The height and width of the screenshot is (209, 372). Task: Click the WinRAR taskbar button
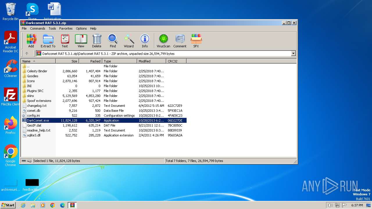pos(72,205)
